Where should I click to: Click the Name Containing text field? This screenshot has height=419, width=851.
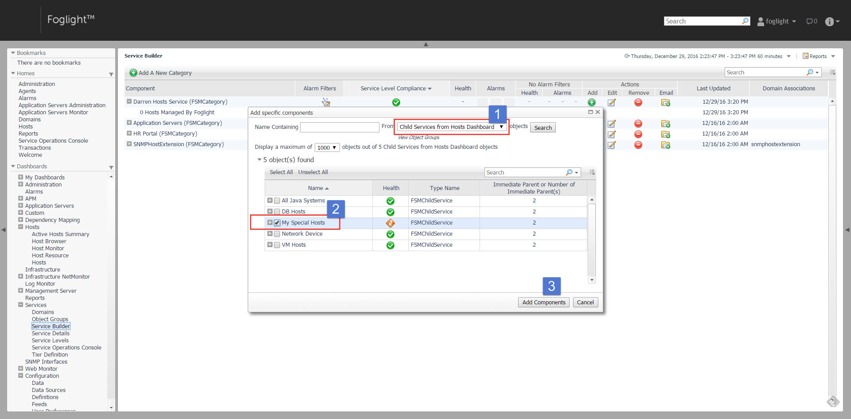click(339, 128)
